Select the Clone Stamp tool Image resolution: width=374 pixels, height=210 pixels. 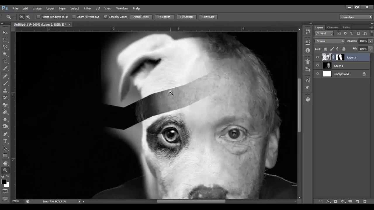5,91
